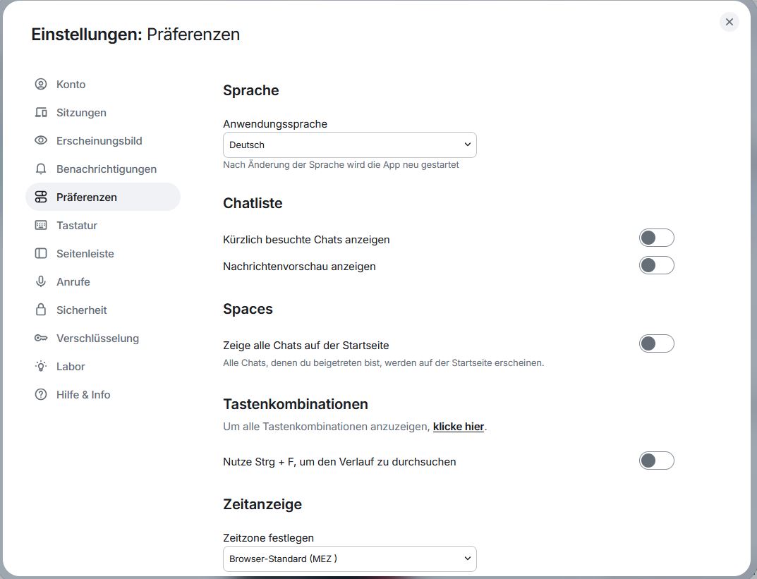757x579 pixels.
Task: Select the Präferenzen tab
Action: coord(86,197)
